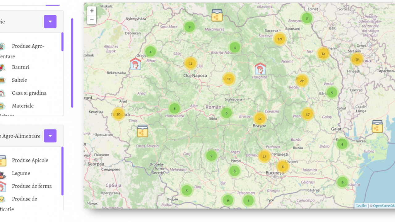
Task: Choose the Casa si gradina category
Action: click(29, 93)
